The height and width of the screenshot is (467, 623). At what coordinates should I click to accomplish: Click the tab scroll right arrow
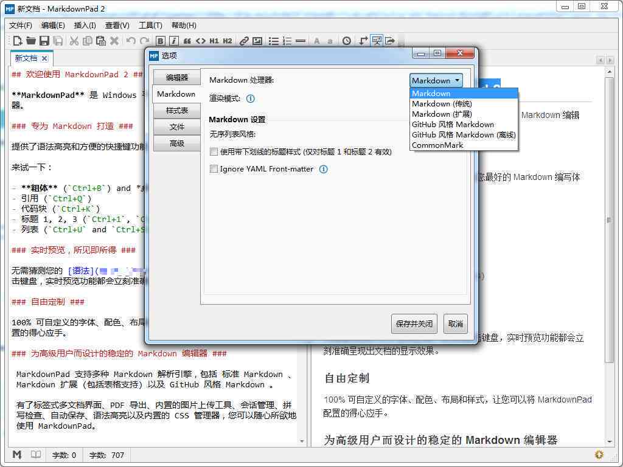610,60
